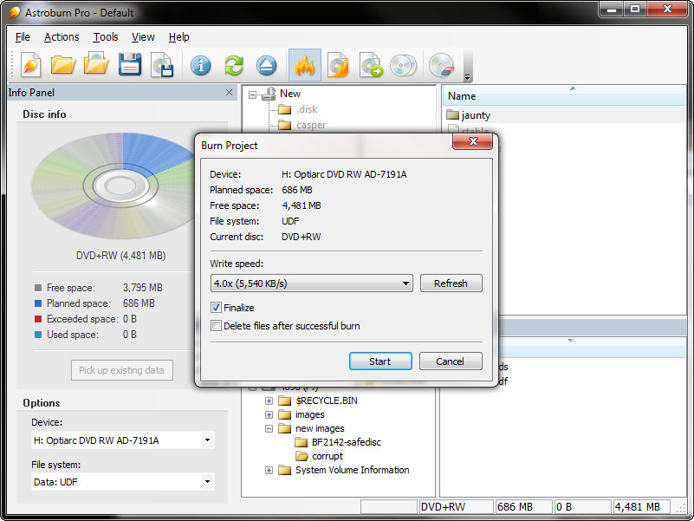Click the Refresh toolbar icon

[233, 65]
